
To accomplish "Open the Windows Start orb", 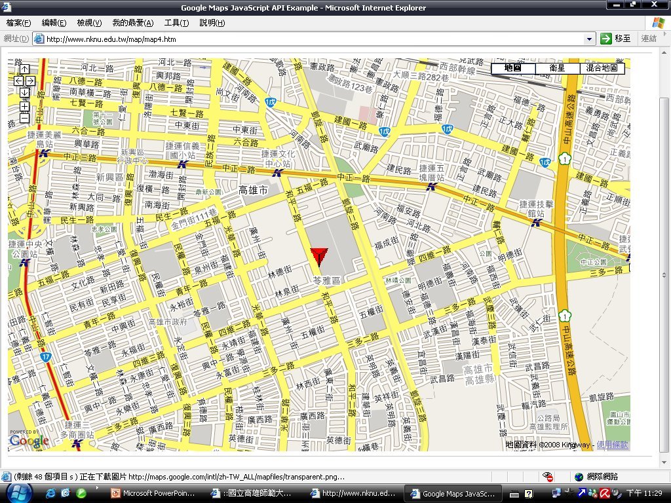I will 18,493.
